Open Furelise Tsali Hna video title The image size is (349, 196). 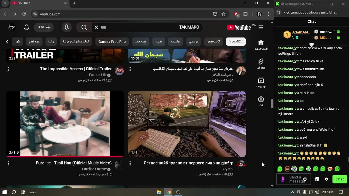pos(74,163)
